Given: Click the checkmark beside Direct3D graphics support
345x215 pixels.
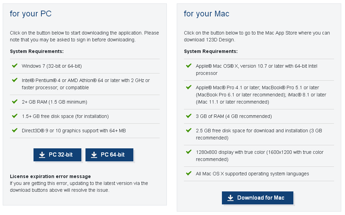Looking at the screenshot, I should [15, 130].
